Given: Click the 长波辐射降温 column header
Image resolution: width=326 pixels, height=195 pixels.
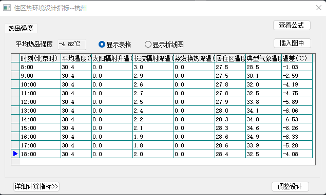Looking at the screenshot, I should (x=153, y=58).
